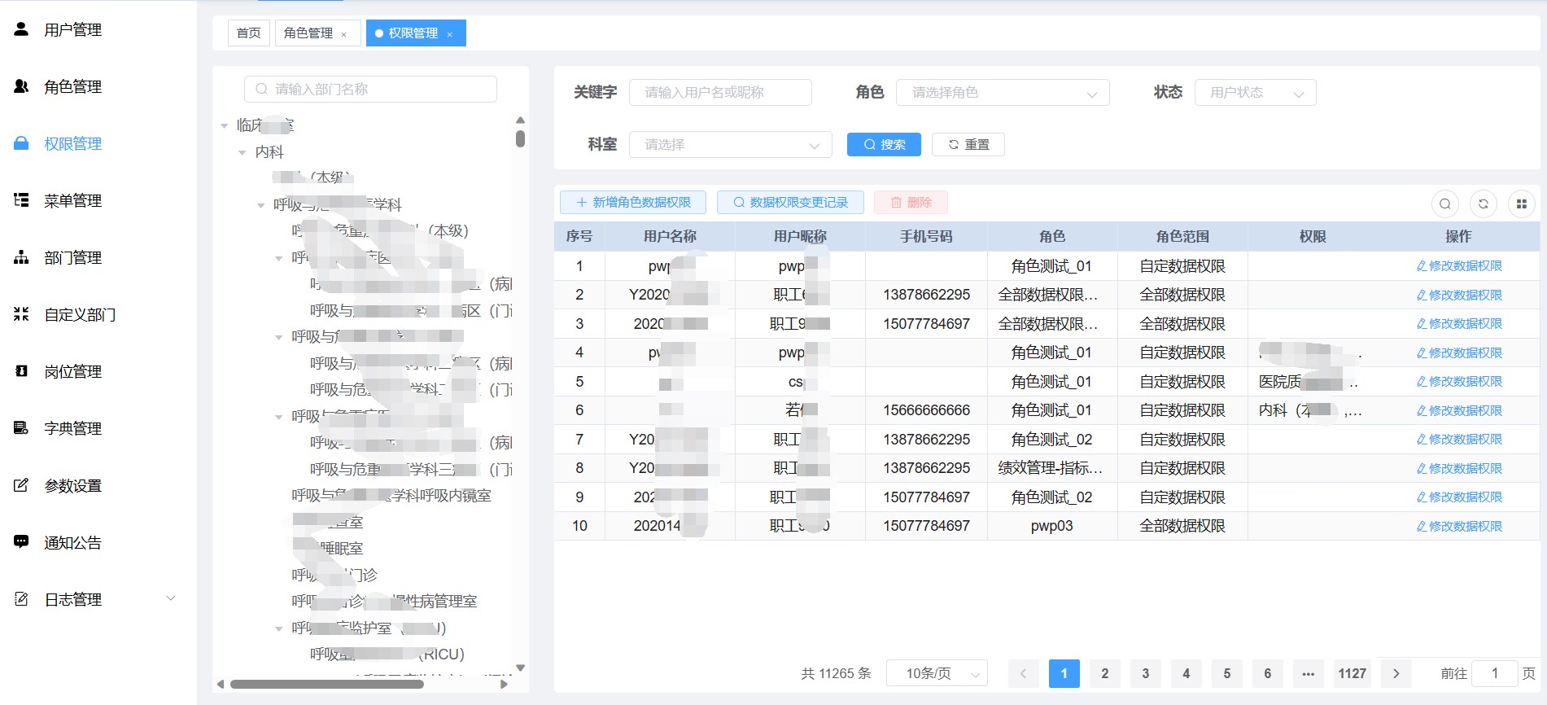The image size is (1547, 705).
Task: Open the column display grid icon
Action: click(x=1522, y=204)
